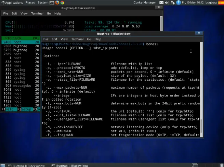Click the htop window vertical scrollbar
This screenshot has width=224, height=167.
click(161, 24)
